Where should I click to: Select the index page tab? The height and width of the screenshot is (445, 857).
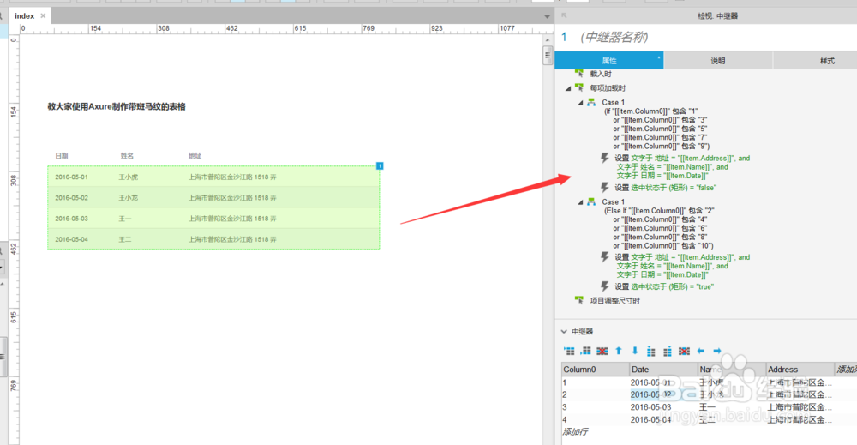[x=24, y=15]
